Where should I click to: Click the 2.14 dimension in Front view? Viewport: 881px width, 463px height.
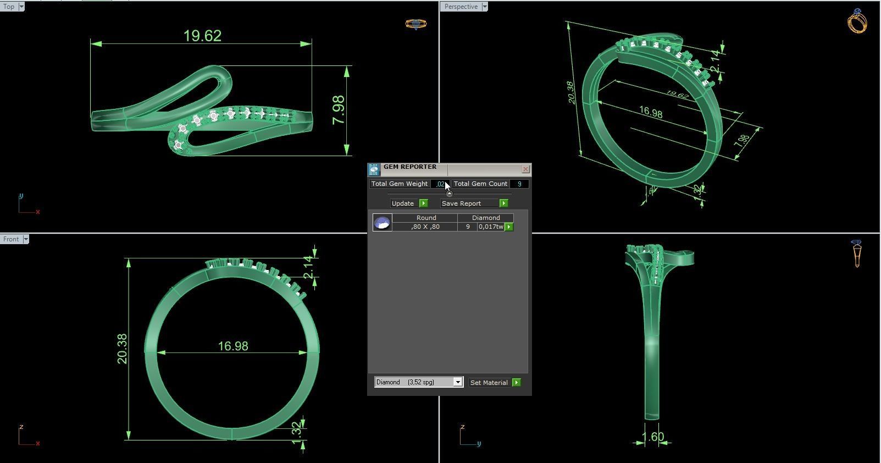click(x=309, y=267)
